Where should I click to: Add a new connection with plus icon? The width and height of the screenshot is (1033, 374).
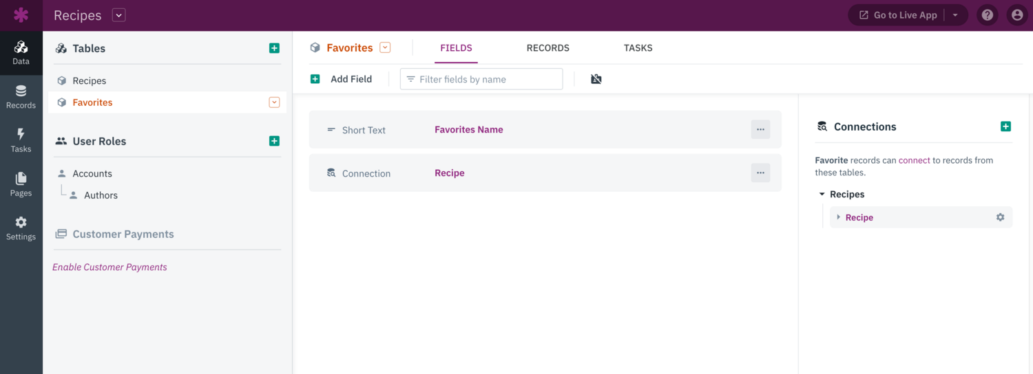click(1005, 126)
